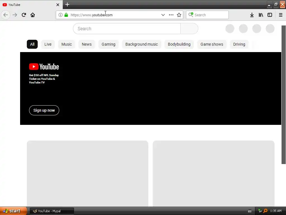
Task: Go back using the browser back arrow
Action: pos(6,15)
